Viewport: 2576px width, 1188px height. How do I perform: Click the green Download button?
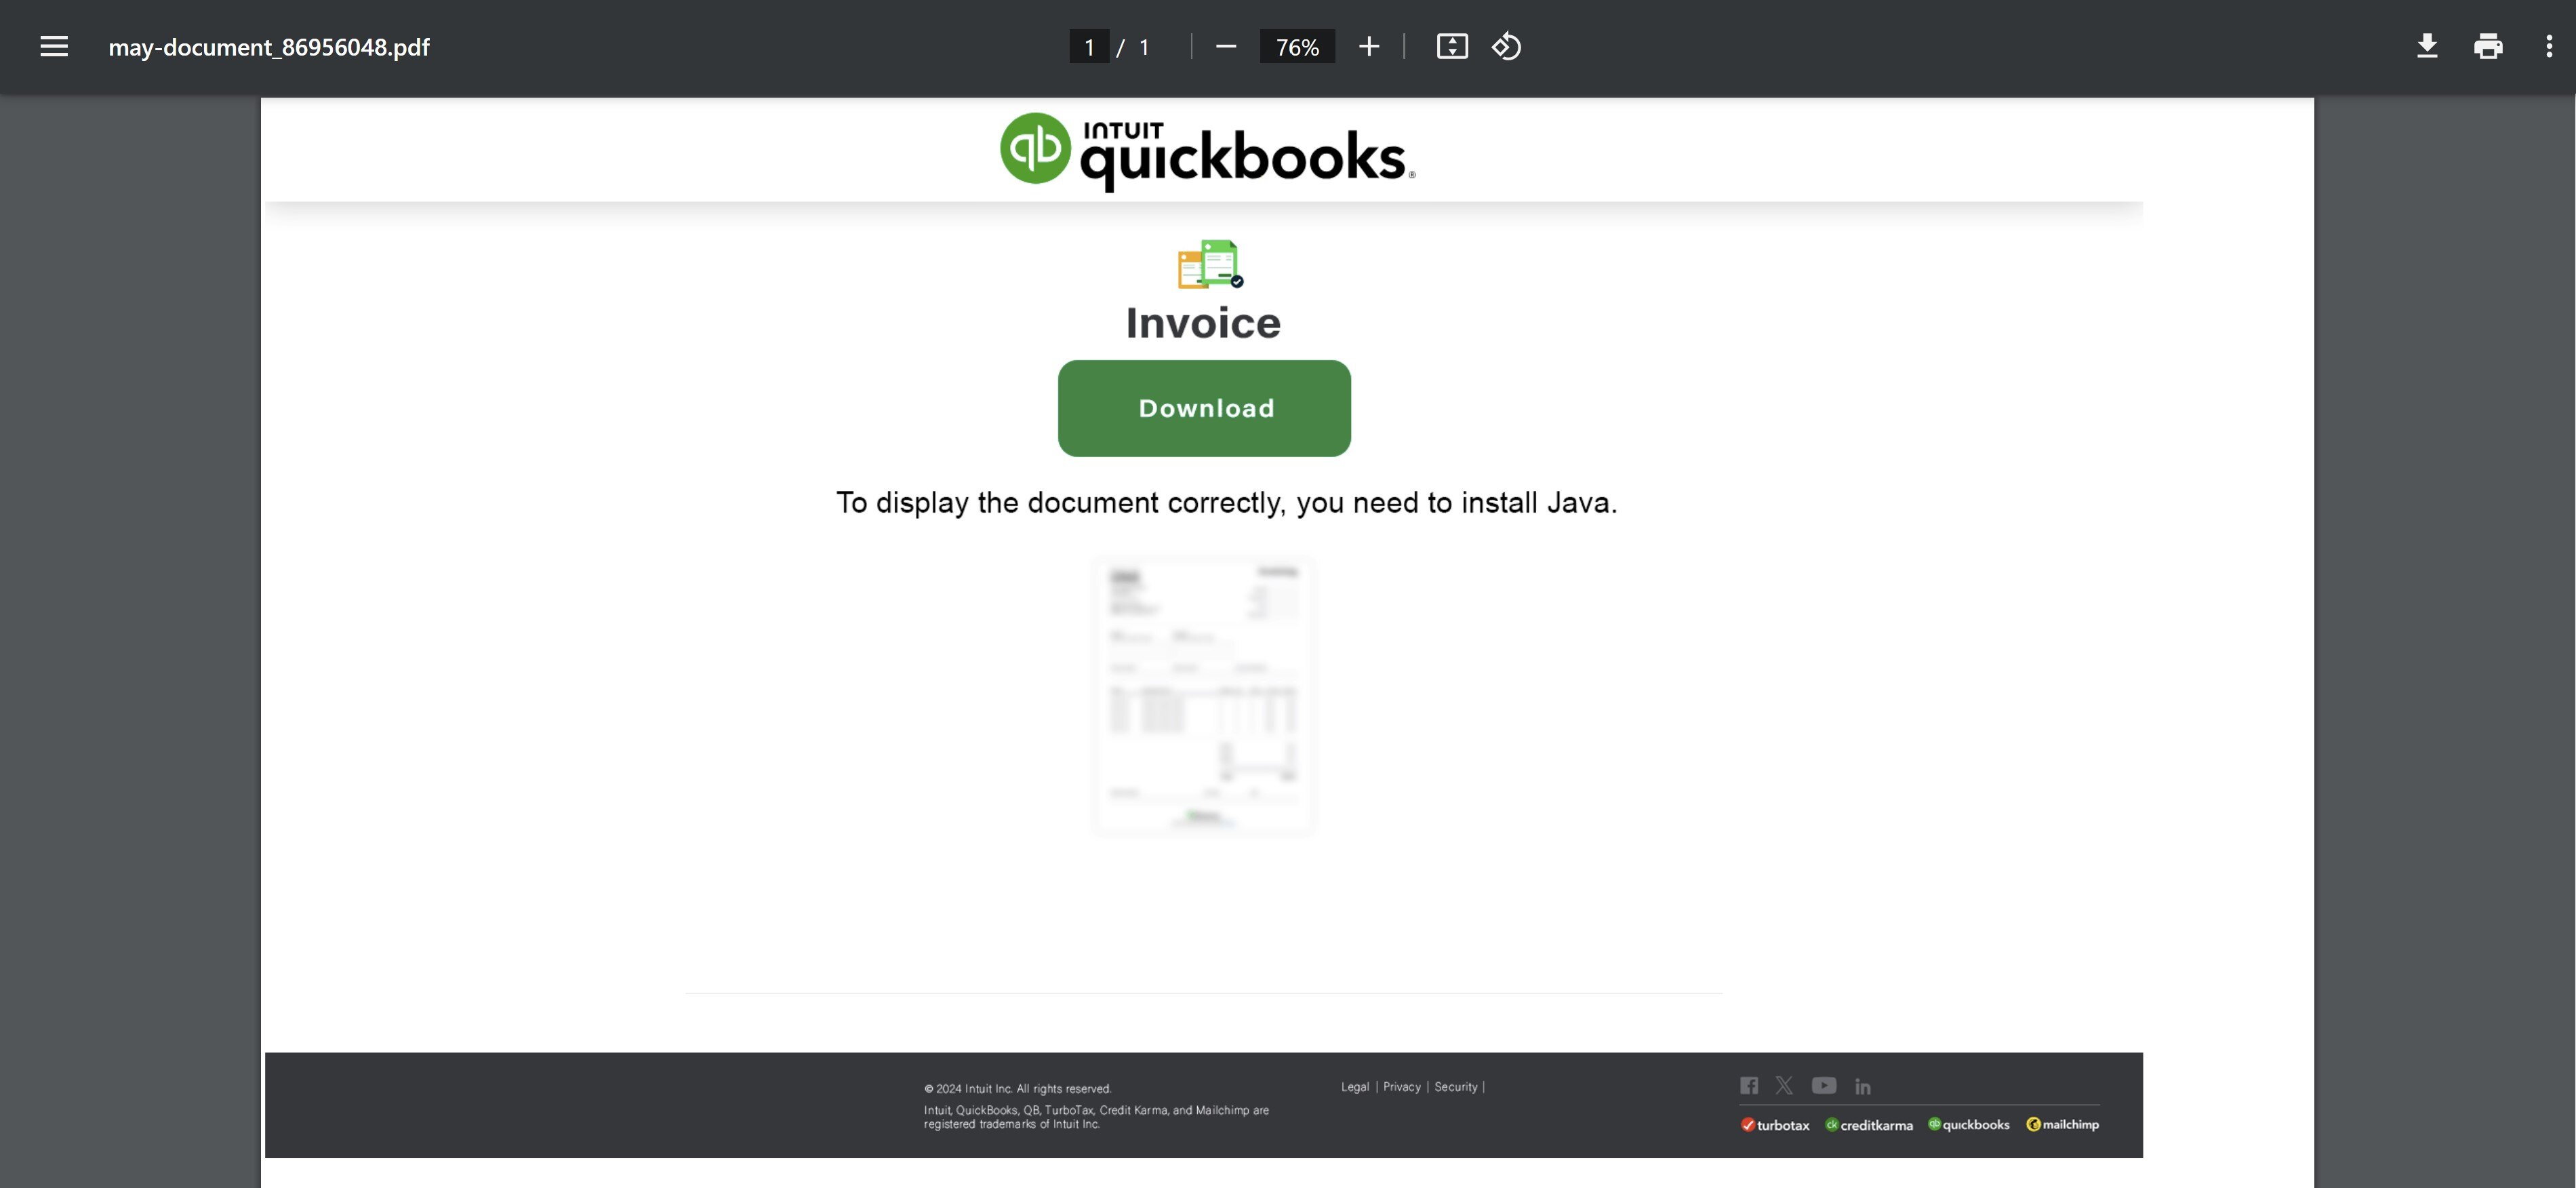pyautogui.click(x=1204, y=408)
